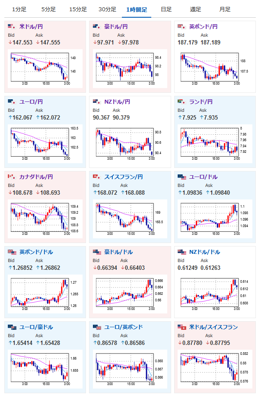Click the EU flag icon for ユーロ/円
The image size is (258, 395).
pos(12,102)
